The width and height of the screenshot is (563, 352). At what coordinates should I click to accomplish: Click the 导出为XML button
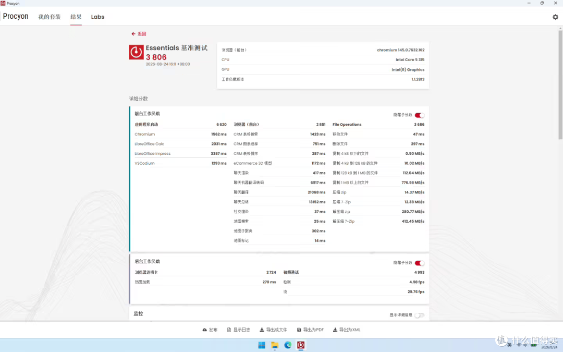click(347, 330)
